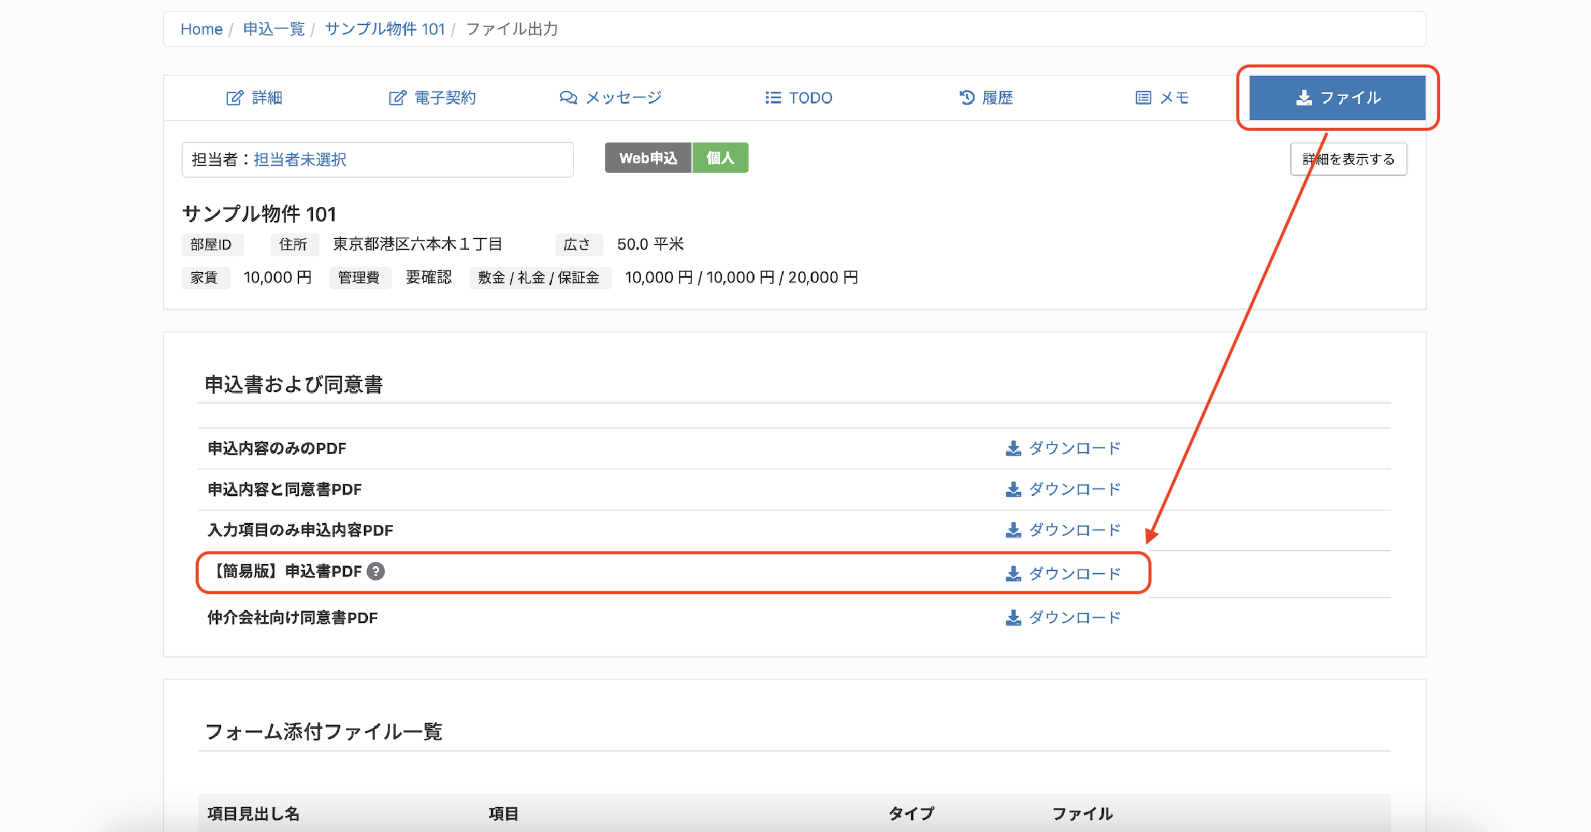Click help icon beside 【簡易版】申込書PDF

[376, 571]
